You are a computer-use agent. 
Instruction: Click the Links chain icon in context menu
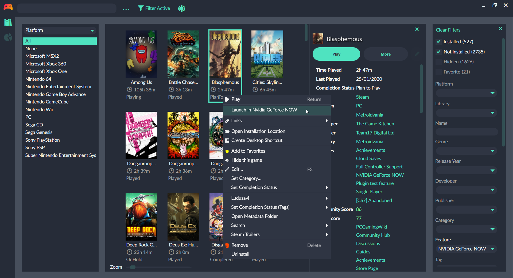pyautogui.click(x=227, y=121)
